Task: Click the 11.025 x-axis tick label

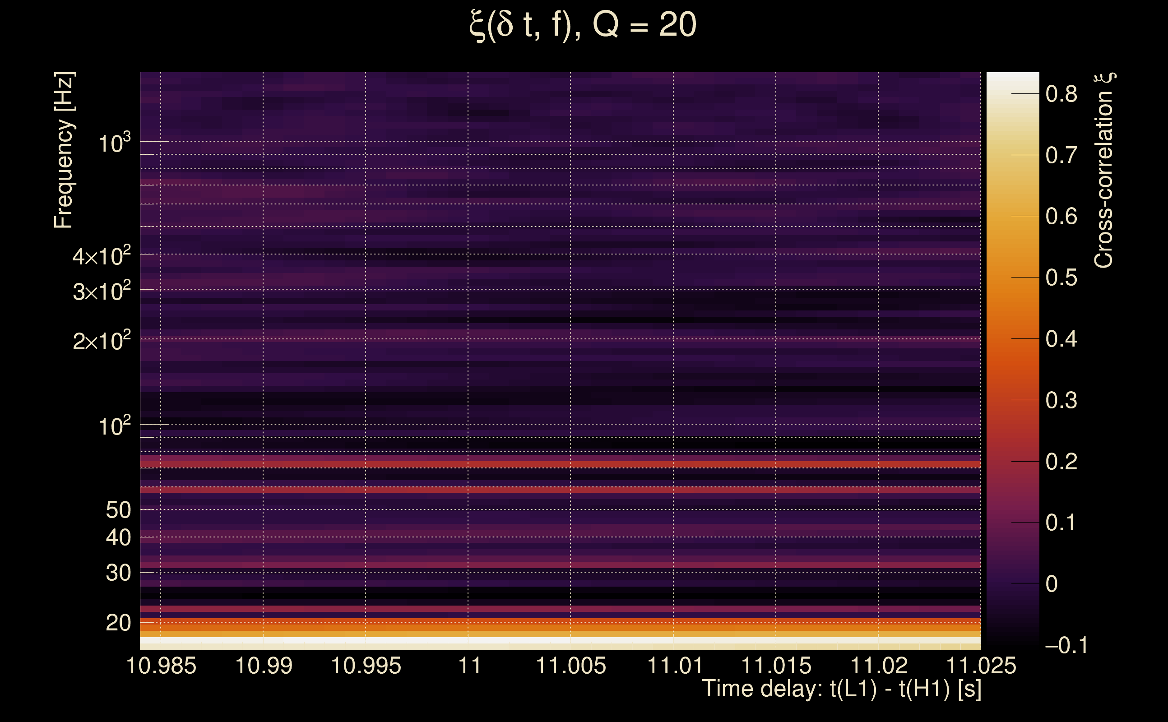Action: (981, 666)
